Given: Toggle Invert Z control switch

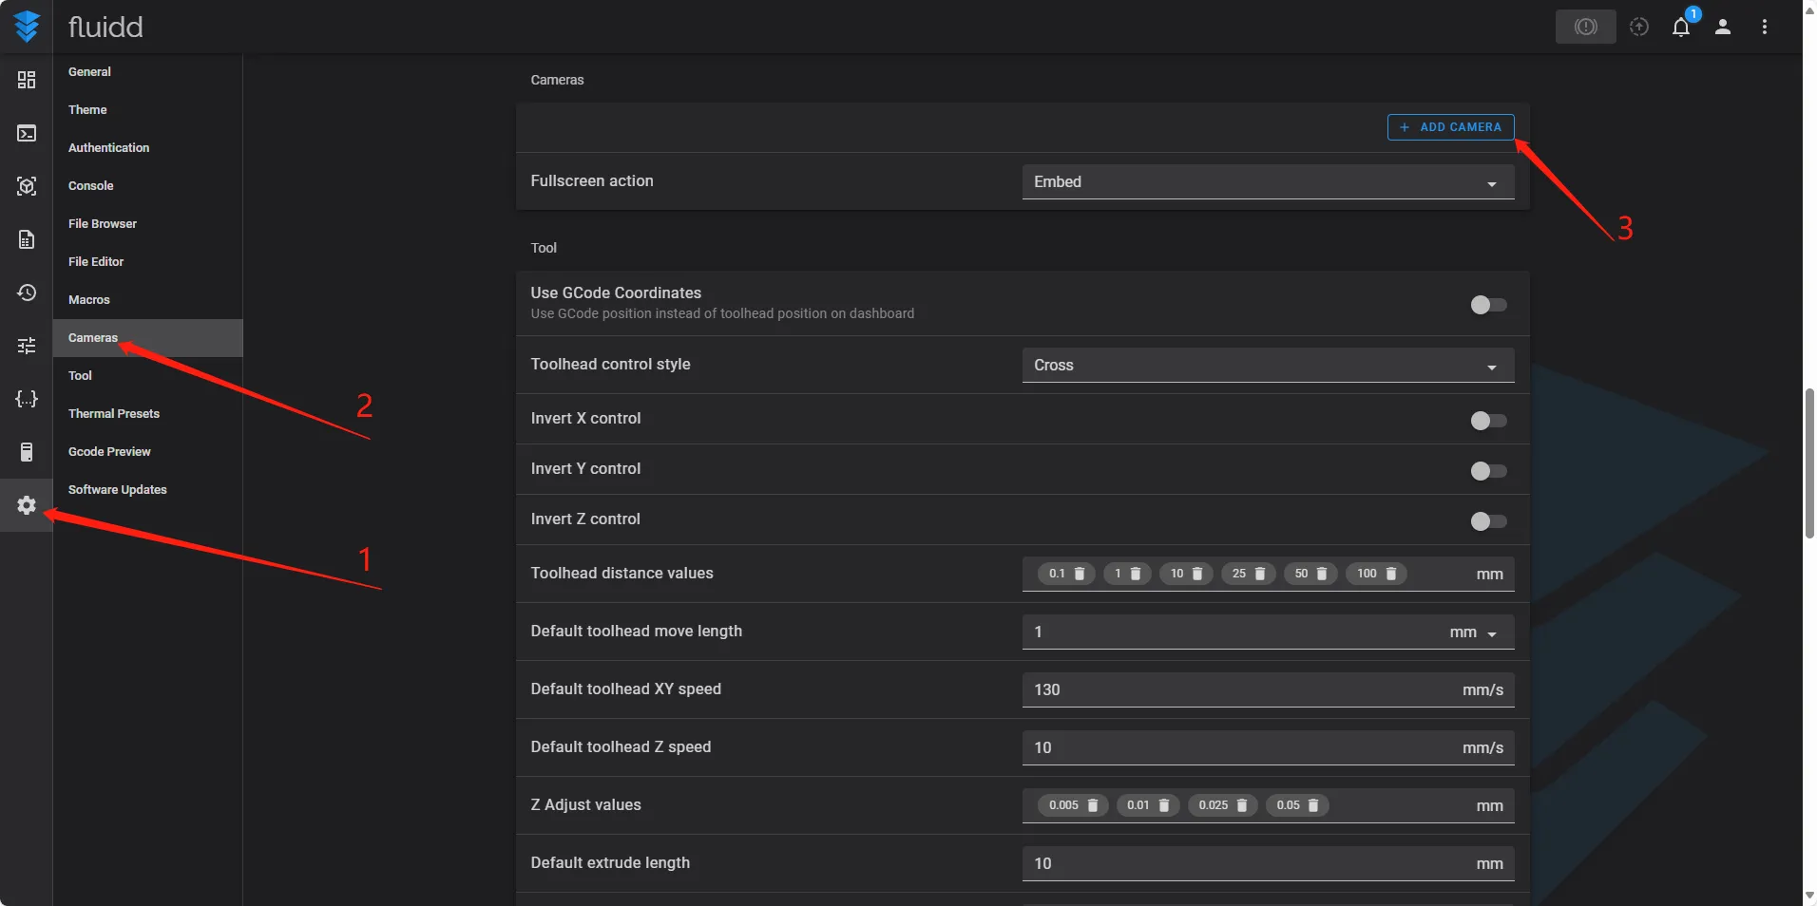Looking at the screenshot, I should (x=1488, y=521).
